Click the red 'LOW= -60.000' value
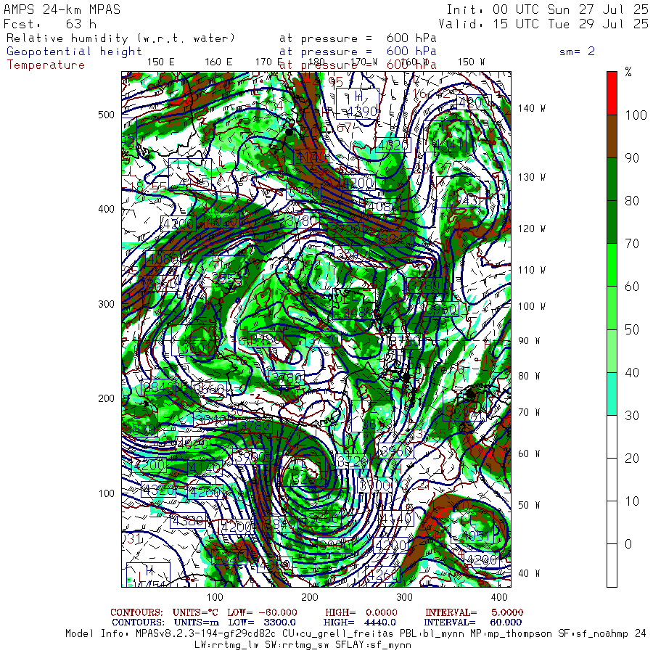Image resolution: width=653 pixels, height=653 pixels. (x=263, y=612)
